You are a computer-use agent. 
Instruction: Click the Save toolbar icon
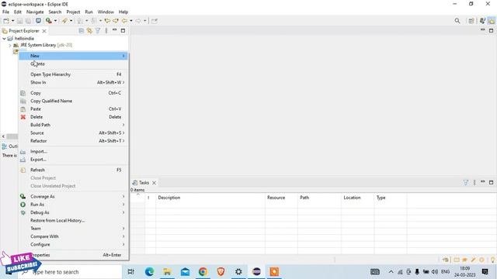click(x=19, y=21)
